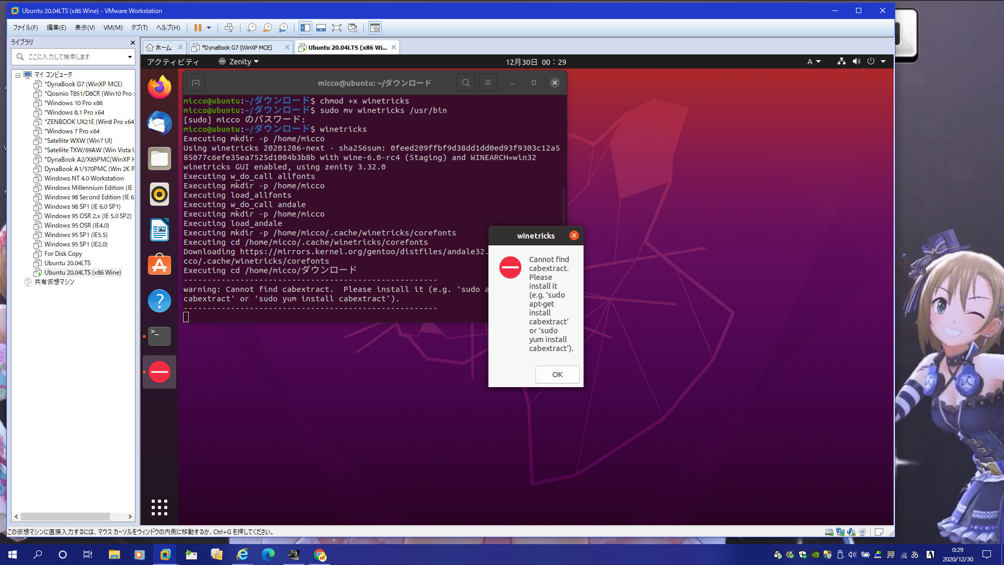
Task: Close the library panel
Action: pyautogui.click(x=132, y=42)
